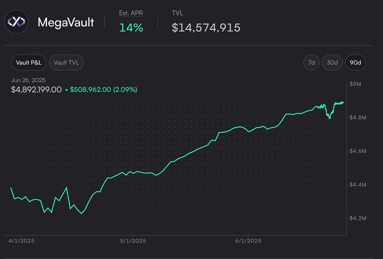Click the 4/1/2025 x-axis marker
This screenshot has width=383, height=259.
coord(21,241)
